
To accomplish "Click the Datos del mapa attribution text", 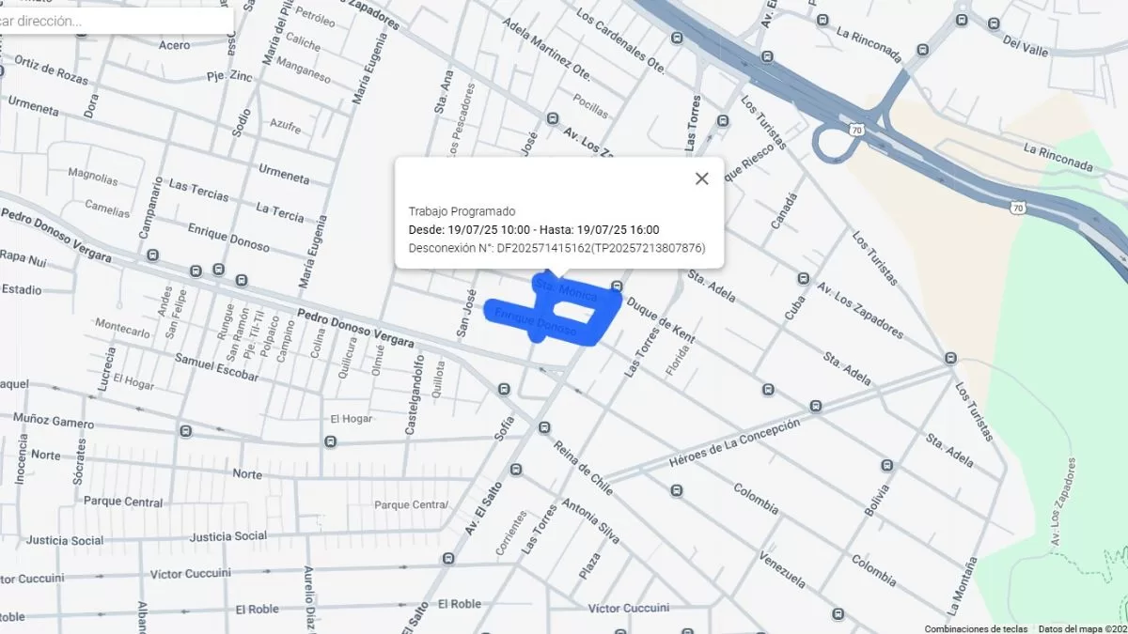I will click(x=1081, y=628).
